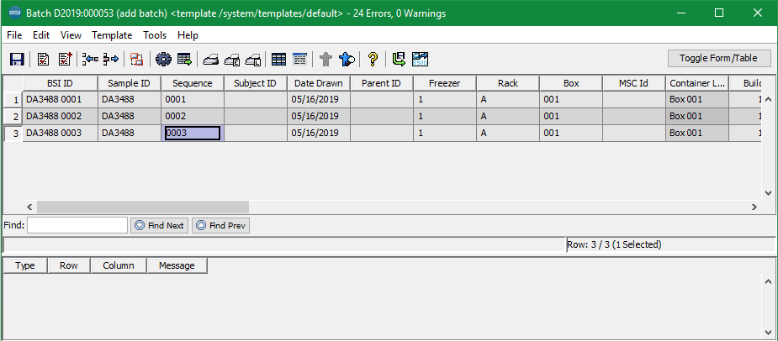
Task: Click the scanner icon labeled E
Action: pyautogui.click(x=232, y=60)
